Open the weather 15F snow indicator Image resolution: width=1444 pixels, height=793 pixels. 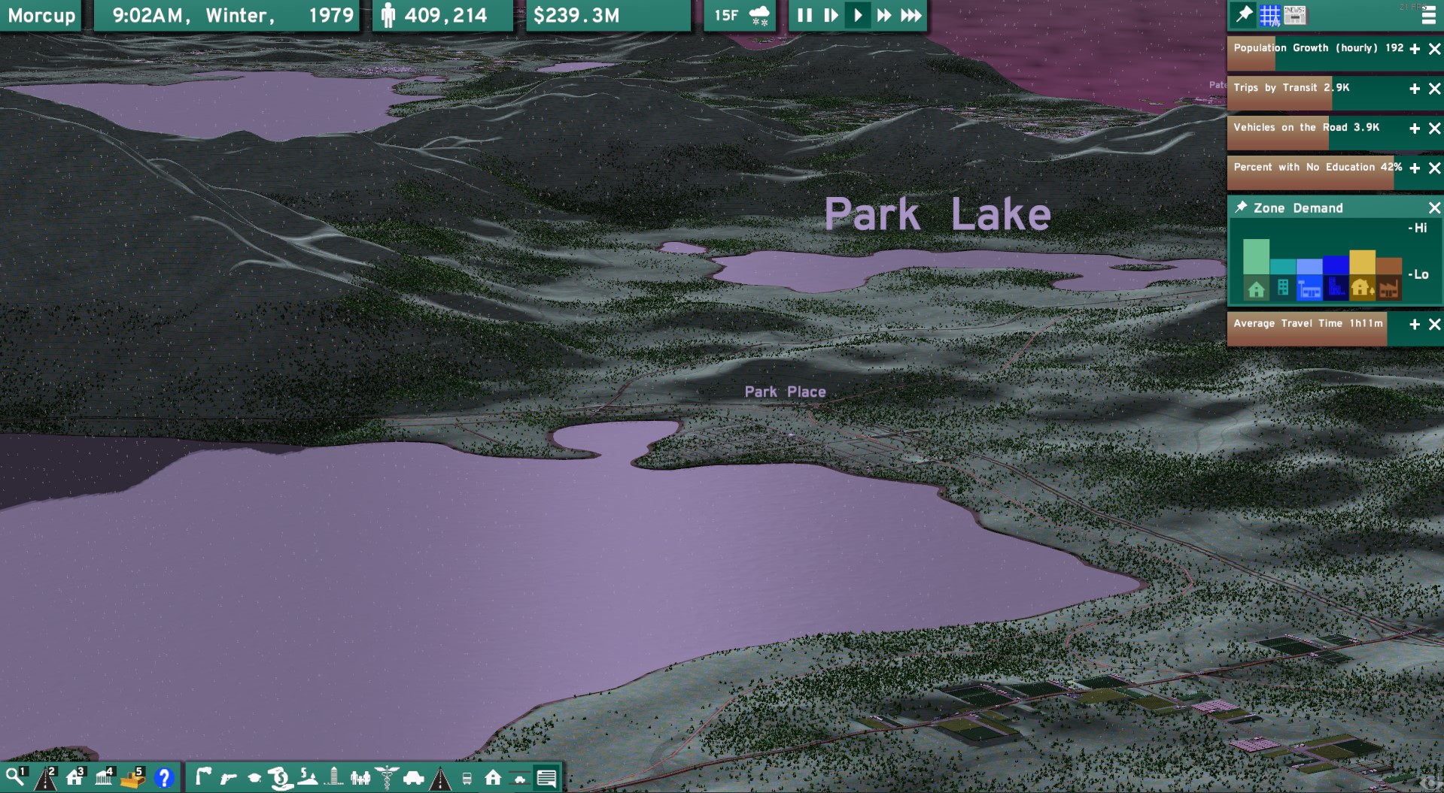741,15
